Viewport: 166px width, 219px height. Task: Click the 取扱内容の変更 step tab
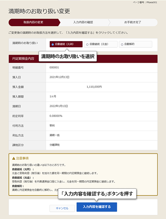tap(34, 22)
